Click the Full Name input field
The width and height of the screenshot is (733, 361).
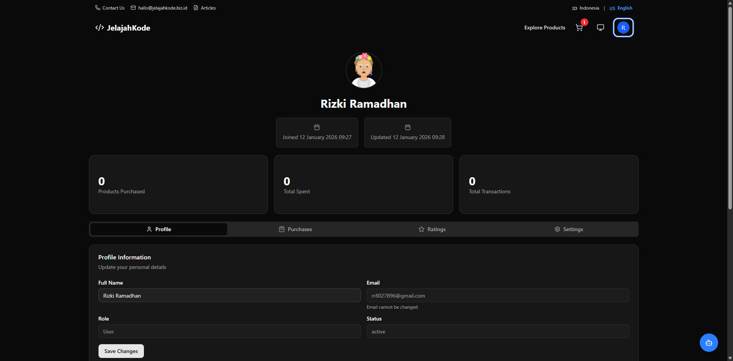click(229, 295)
